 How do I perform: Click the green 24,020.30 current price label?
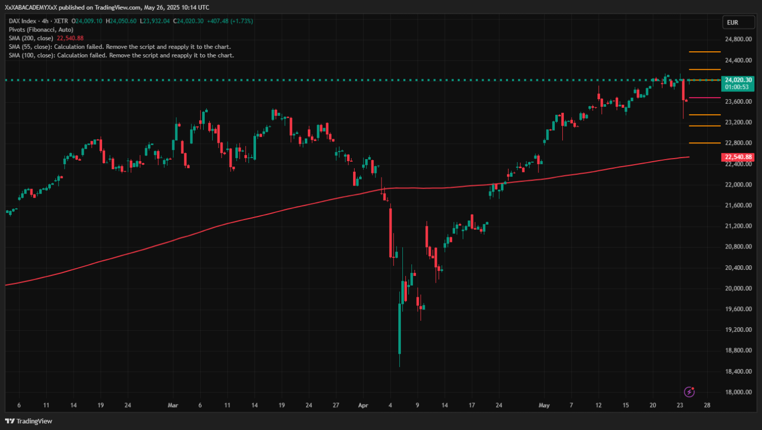tap(738, 80)
